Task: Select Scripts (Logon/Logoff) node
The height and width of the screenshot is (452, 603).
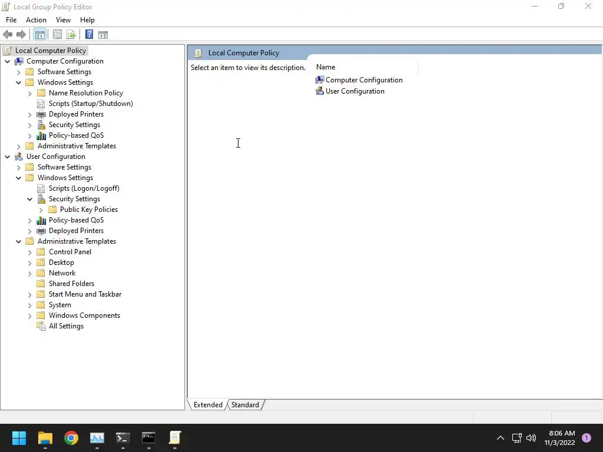Action: point(84,188)
